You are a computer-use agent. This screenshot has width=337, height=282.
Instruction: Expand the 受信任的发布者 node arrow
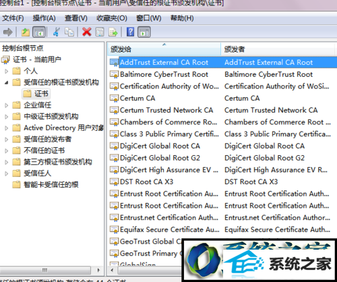pyautogui.click(x=6, y=140)
